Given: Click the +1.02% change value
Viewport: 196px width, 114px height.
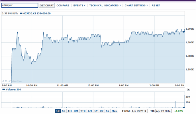Looking at the screenshot, I should coord(179,111).
